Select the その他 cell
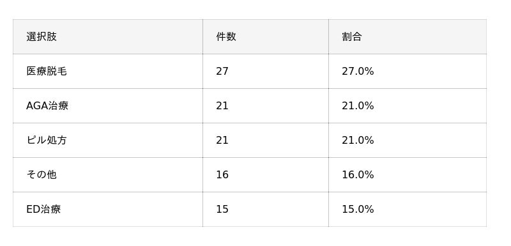The width and height of the screenshot is (511, 246). [x=108, y=174]
